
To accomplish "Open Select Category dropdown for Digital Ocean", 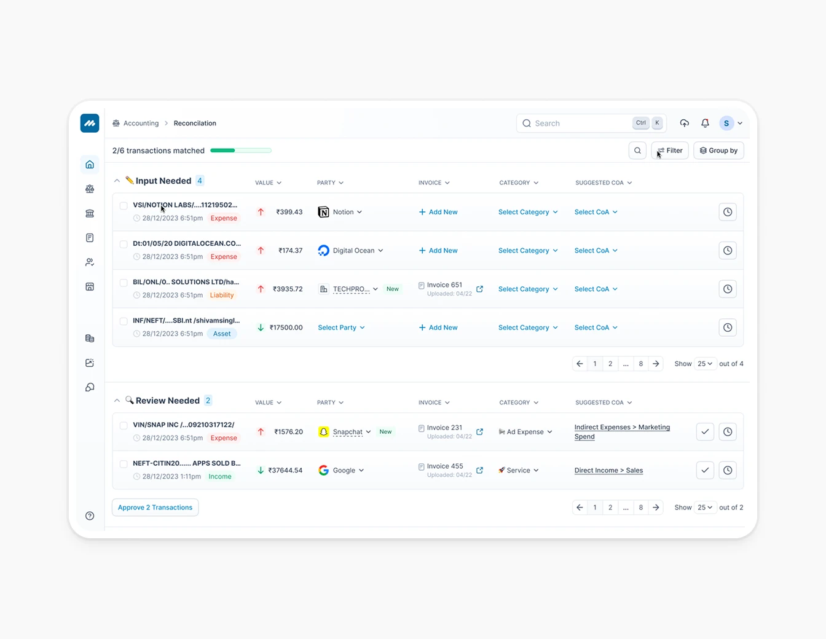I will click(x=527, y=251).
